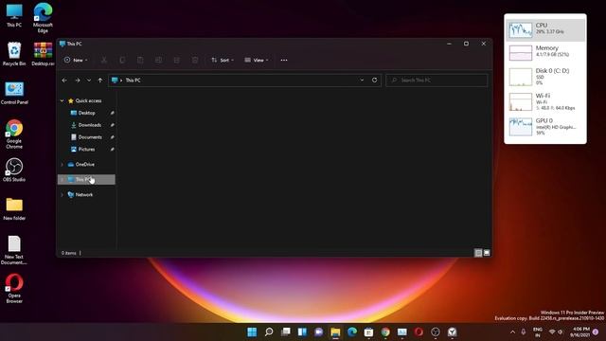Open the Sort dropdown menu

(223, 60)
